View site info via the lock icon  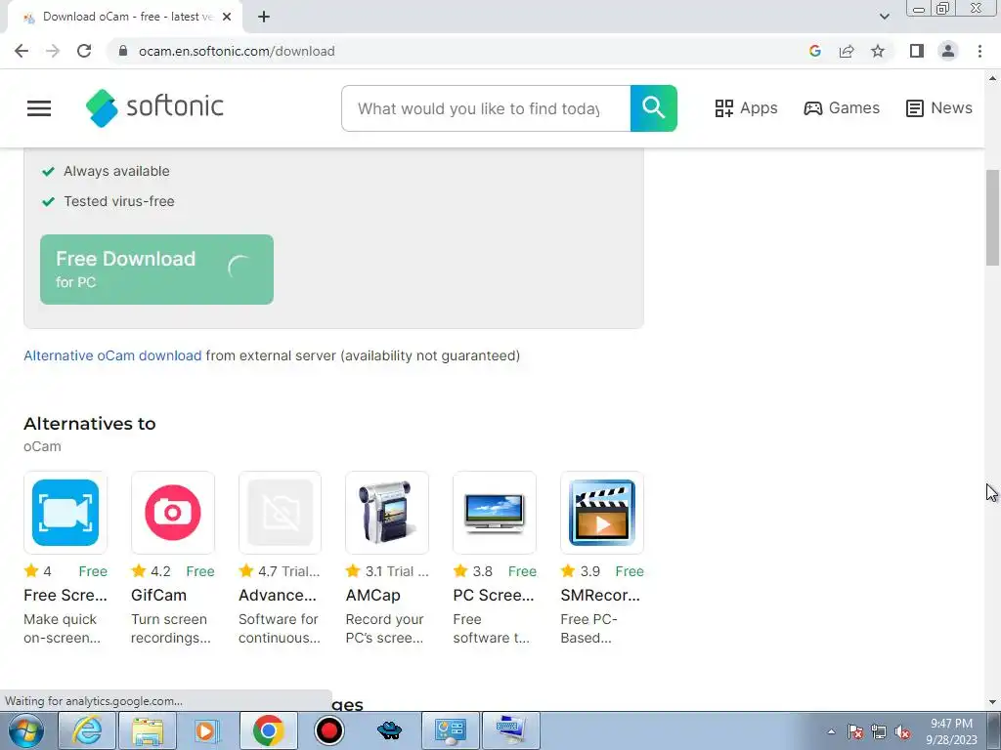click(x=123, y=51)
